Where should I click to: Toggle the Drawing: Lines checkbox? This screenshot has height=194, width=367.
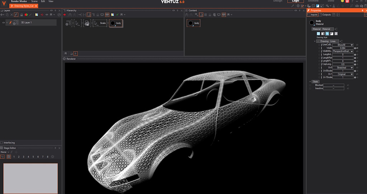click(318, 41)
